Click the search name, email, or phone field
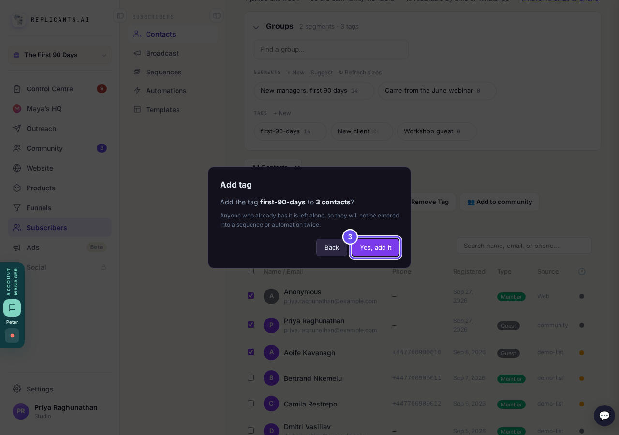 [x=524, y=246]
